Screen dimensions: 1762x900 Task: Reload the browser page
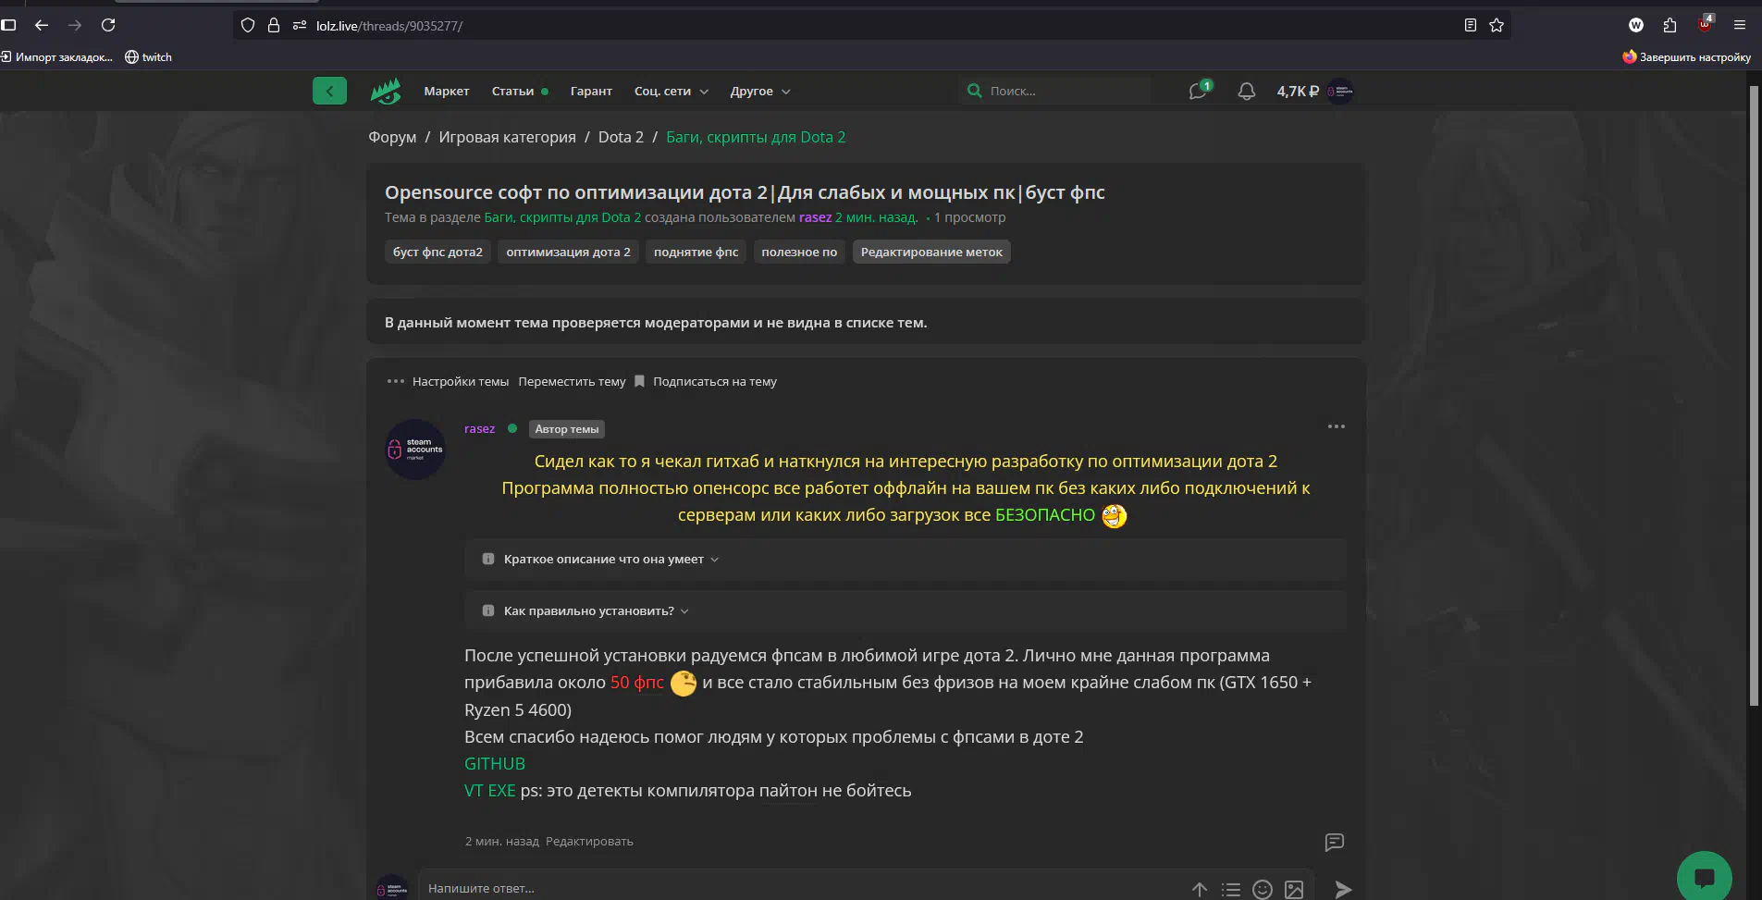click(108, 25)
